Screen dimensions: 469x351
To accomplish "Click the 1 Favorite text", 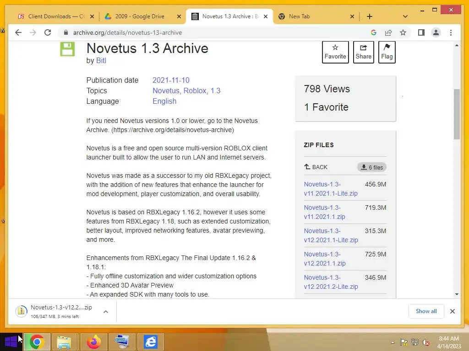I will 326,107.
